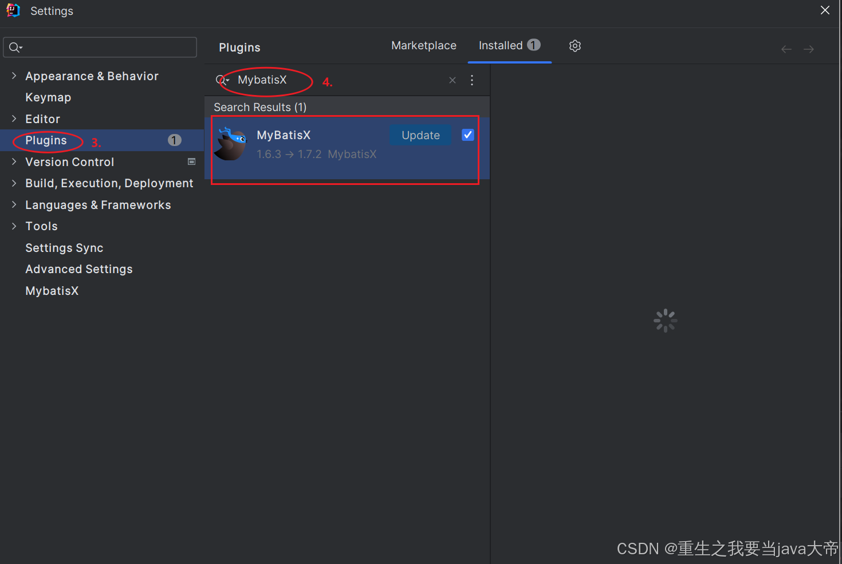Image resolution: width=842 pixels, height=564 pixels.
Task: Select Build, Execution, Deployment label
Action: click(x=109, y=183)
